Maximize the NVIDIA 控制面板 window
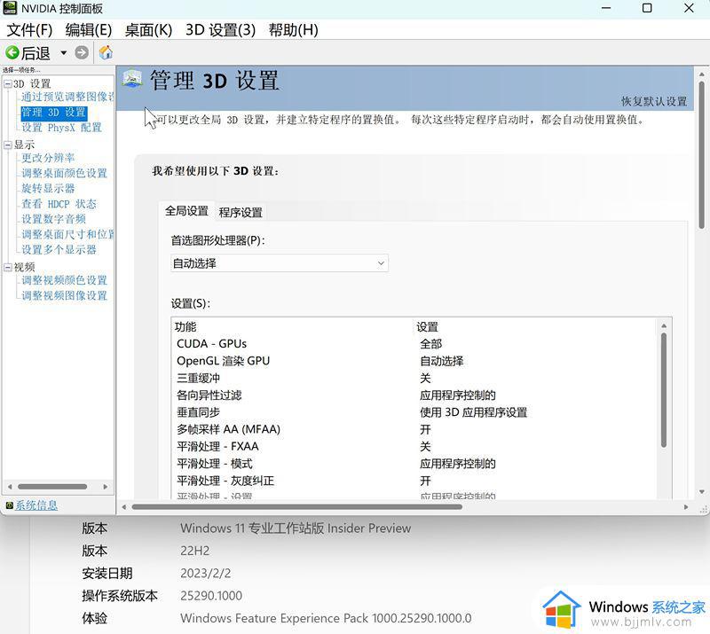 (647, 8)
